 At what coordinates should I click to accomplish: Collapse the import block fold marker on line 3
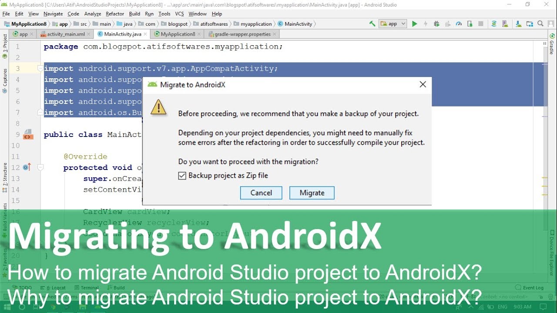click(x=40, y=68)
